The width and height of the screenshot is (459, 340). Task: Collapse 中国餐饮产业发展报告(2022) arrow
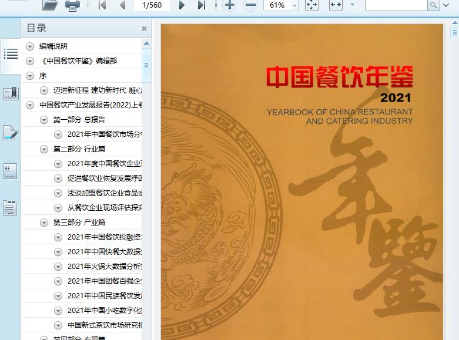[x=30, y=105]
